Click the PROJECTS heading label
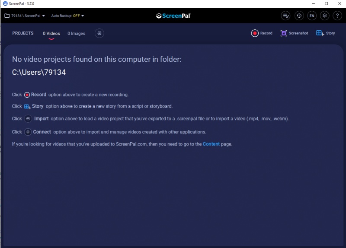The width and height of the screenshot is (346, 248). [23, 33]
